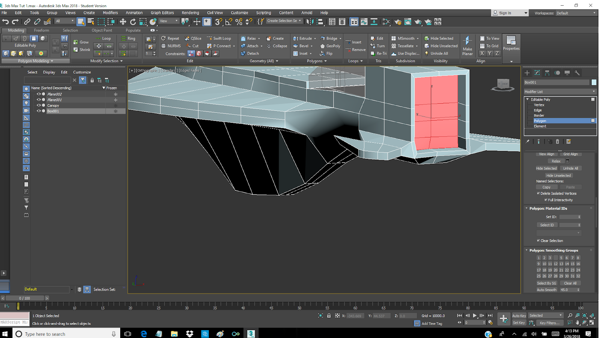The image size is (601, 338).
Task: Hide the Canopy object with its eye toggle
Action: [x=39, y=105]
